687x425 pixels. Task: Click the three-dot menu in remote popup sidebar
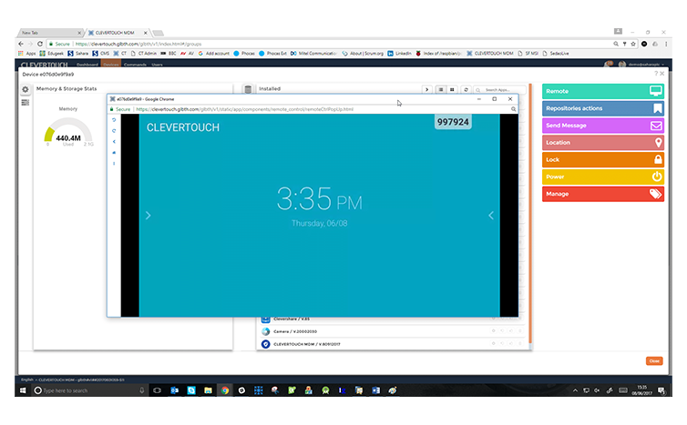point(114,163)
